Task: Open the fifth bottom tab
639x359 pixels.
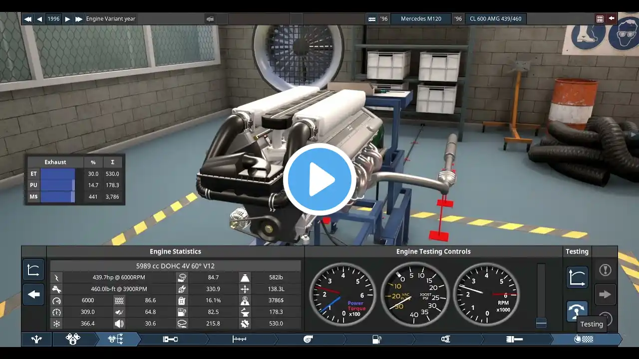Action: click(x=240, y=339)
